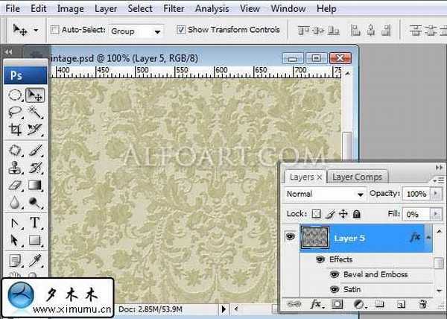
Task: Toggle the Auto-Select checkbox
Action: [55, 31]
